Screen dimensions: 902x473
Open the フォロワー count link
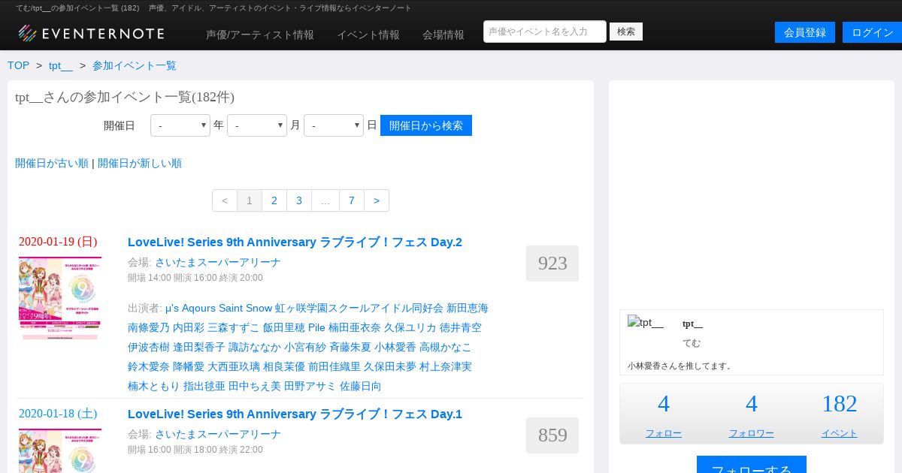(x=752, y=433)
